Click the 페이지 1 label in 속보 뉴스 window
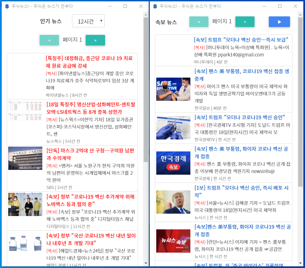The height and width of the screenshot is (268, 305). point(222,21)
